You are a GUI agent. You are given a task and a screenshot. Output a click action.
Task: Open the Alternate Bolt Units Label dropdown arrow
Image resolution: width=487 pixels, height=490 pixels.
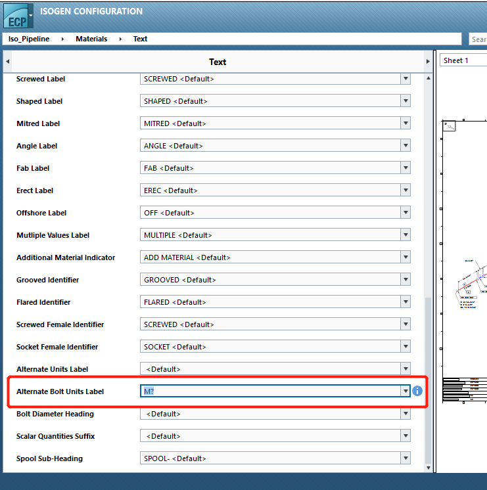click(406, 391)
